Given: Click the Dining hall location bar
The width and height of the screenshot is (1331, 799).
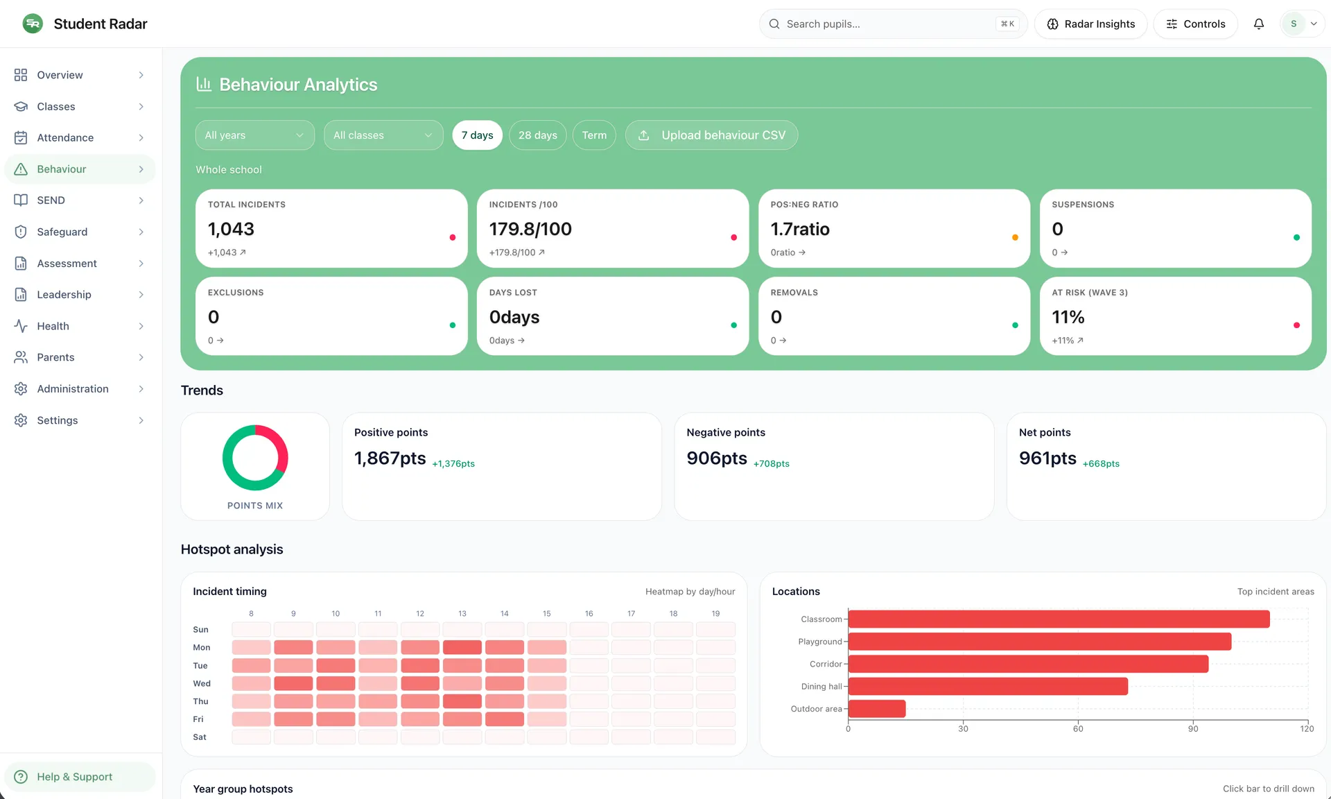Looking at the screenshot, I should (988, 687).
